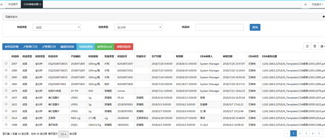
Task: Open 样品详情 button
Action: (x=12, y=46)
